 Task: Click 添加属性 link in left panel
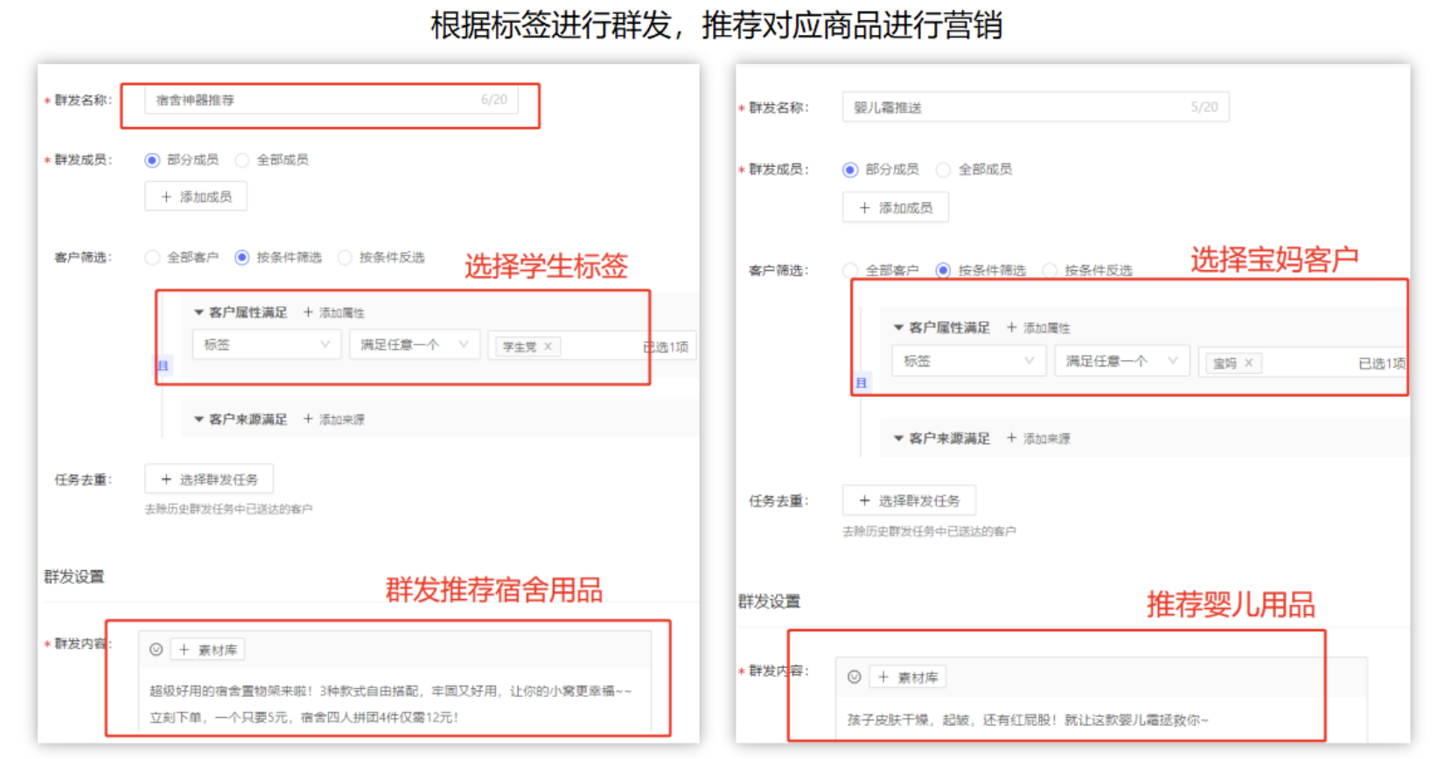(x=334, y=312)
